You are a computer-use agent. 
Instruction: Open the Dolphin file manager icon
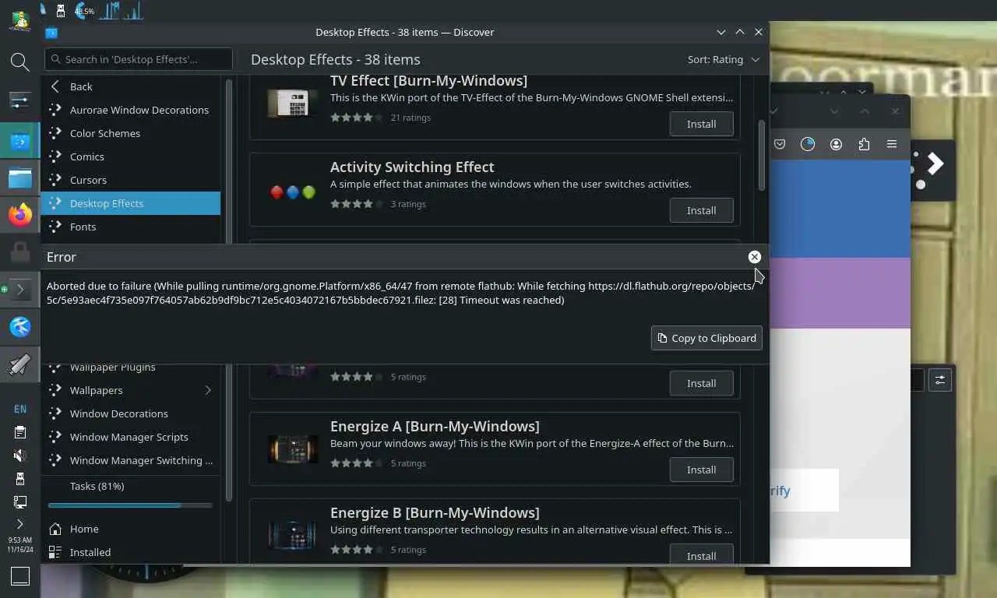tap(19, 178)
